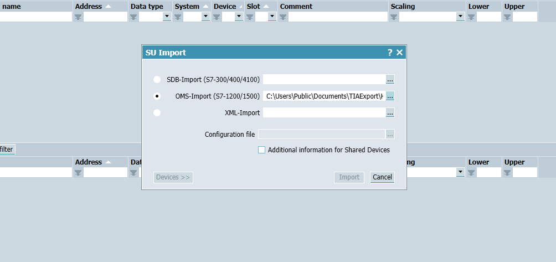Browse for XML-Import file
The height and width of the screenshot is (262, 556).
[x=390, y=112]
